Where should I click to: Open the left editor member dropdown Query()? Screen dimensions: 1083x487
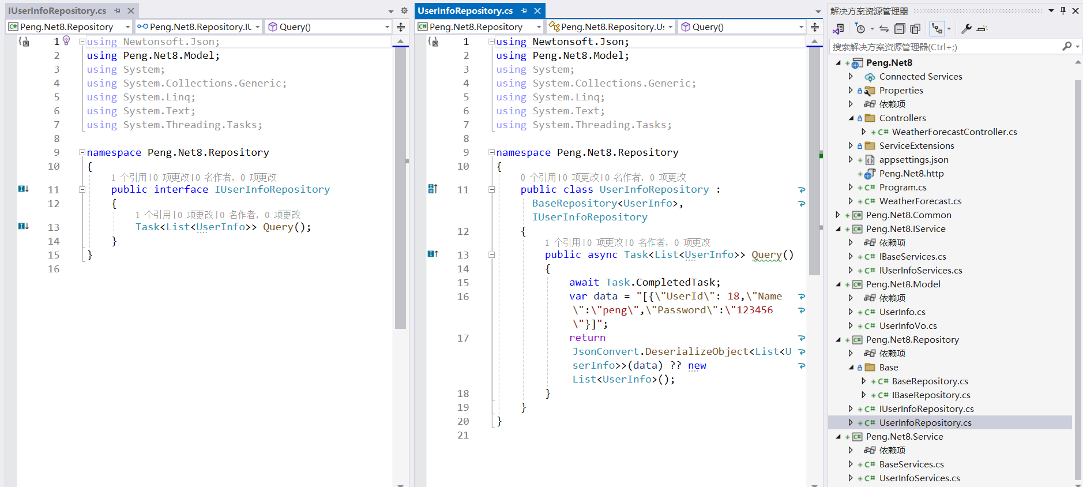pyautogui.click(x=328, y=27)
